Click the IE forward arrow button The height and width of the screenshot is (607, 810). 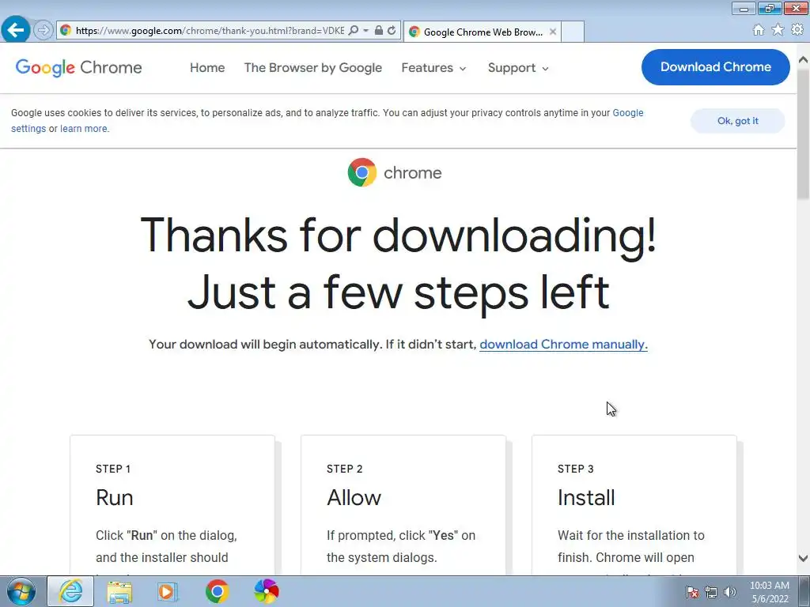[44, 31]
